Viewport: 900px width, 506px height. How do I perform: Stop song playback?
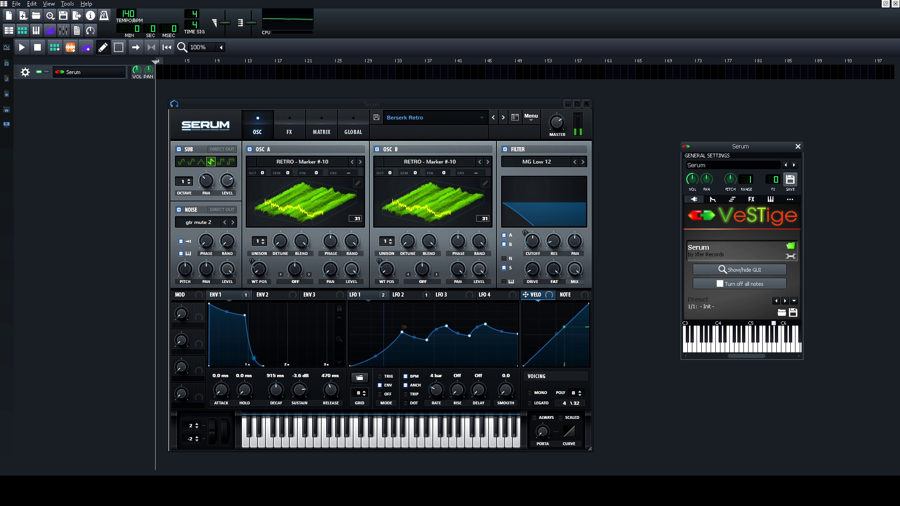click(x=37, y=47)
